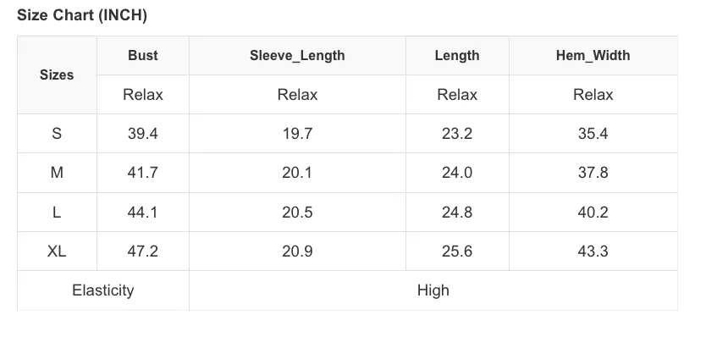Click Relax subheader under Bust
Screen dimensions: 706x337
pos(143,95)
